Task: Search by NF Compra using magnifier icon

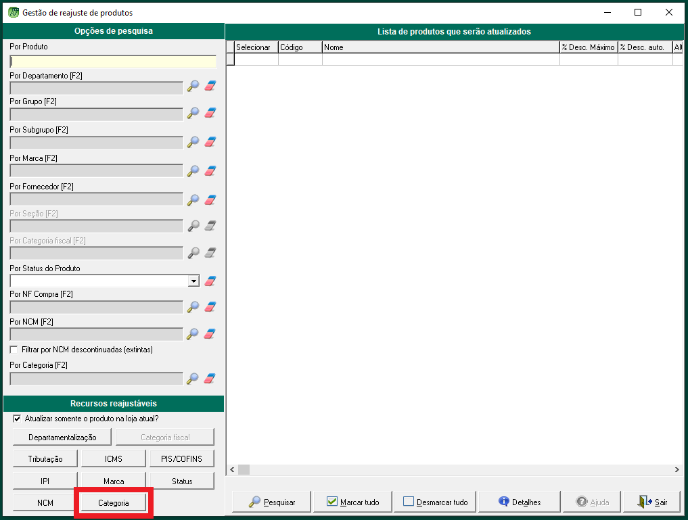Action: click(x=193, y=307)
